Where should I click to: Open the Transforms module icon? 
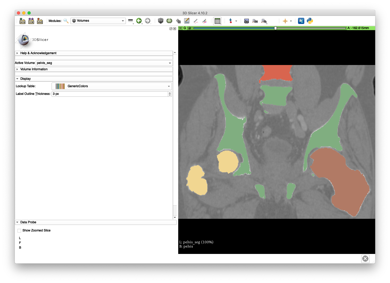pyautogui.click(x=178, y=21)
